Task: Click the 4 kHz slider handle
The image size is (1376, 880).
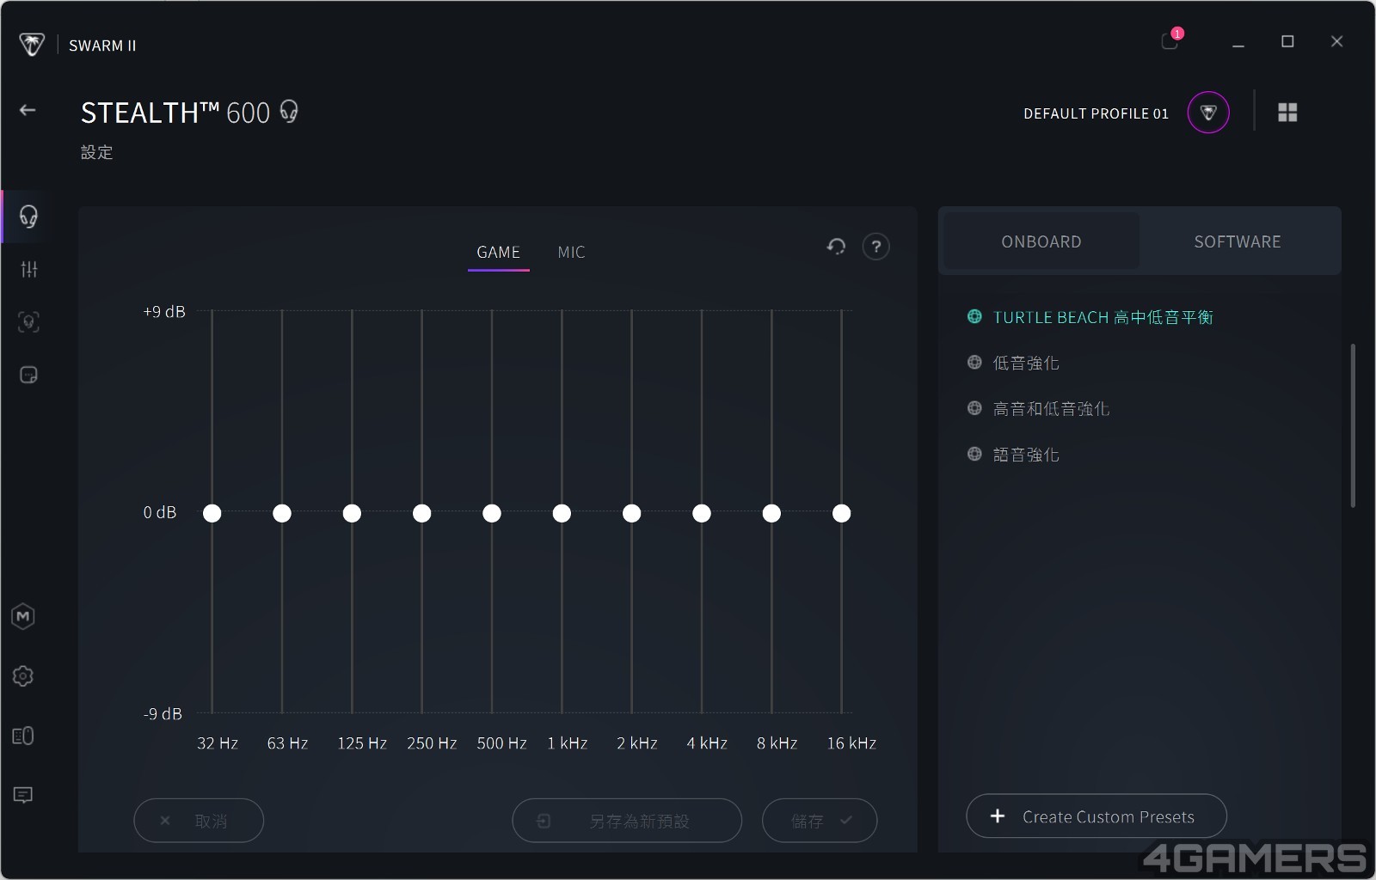Action: pyautogui.click(x=702, y=513)
